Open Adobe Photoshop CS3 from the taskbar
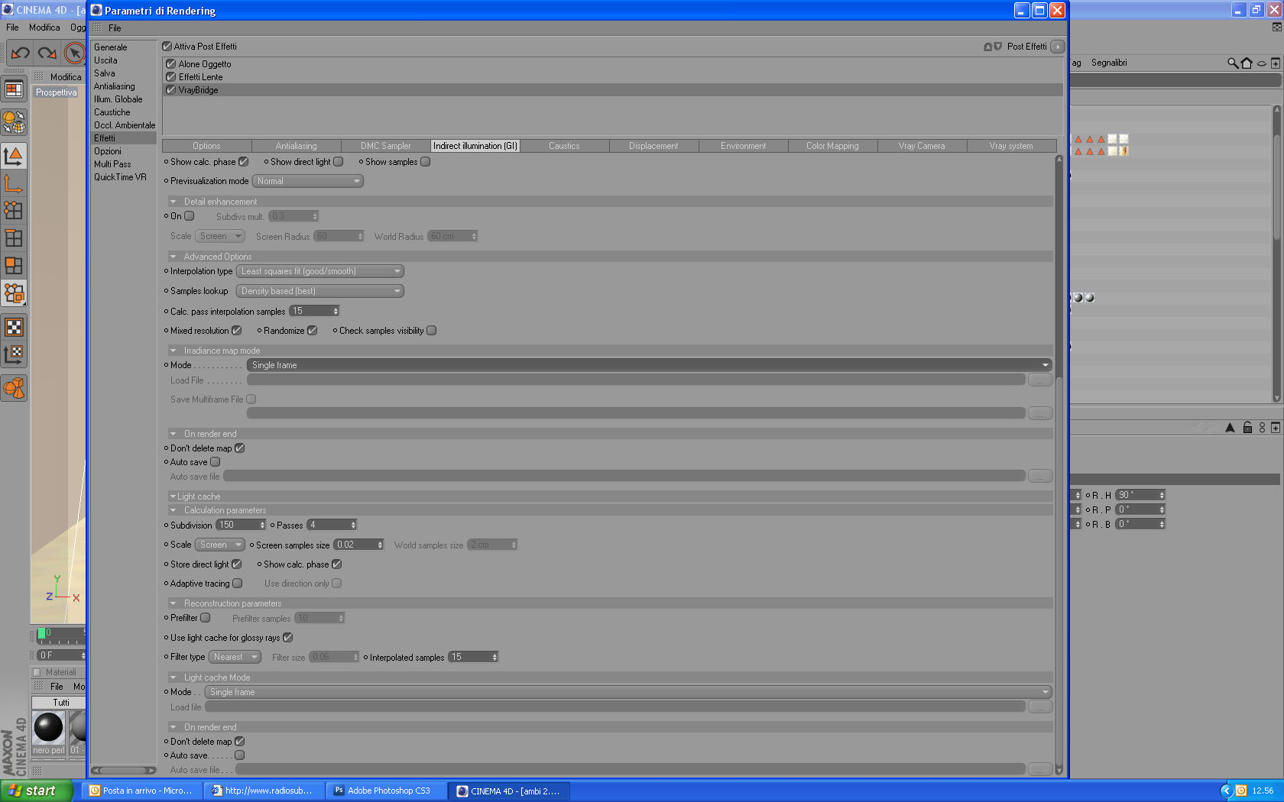The height and width of the screenshot is (802, 1284). pos(382,791)
